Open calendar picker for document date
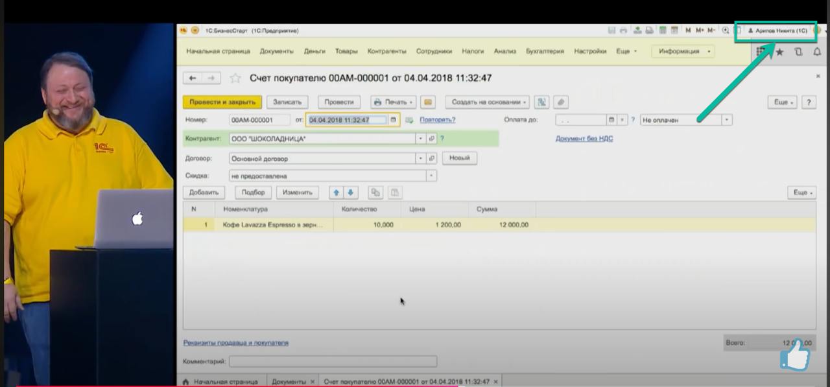The width and height of the screenshot is (830, 387). [393, 120]
